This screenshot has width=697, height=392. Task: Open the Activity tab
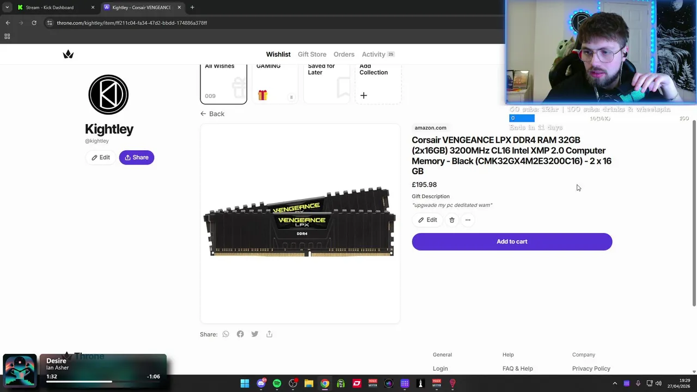tap(378, 54)
